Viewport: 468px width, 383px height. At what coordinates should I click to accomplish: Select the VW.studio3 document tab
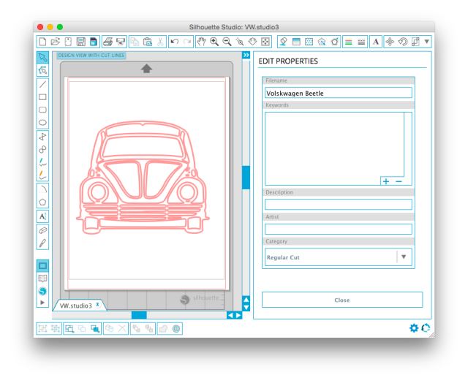click(x=76, y=306)
